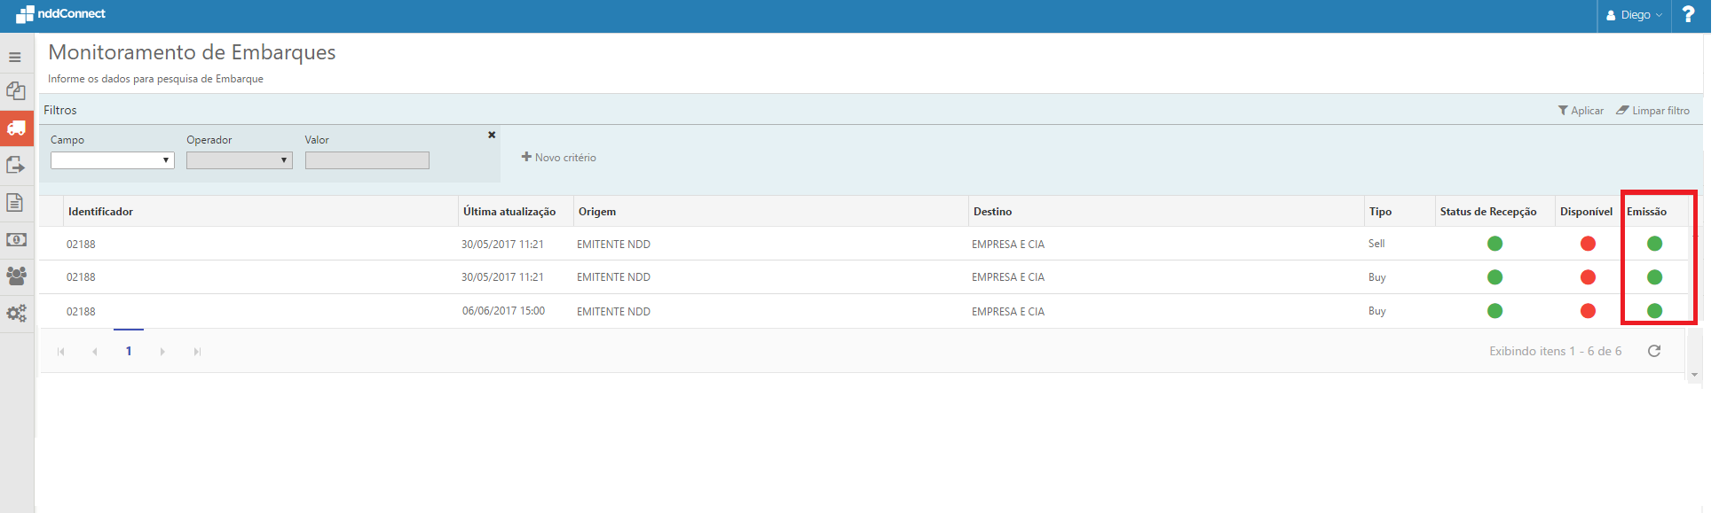The image size is (1727, 513).
Task: Open the settings gears sidebar icon
Action: (16, 314)
